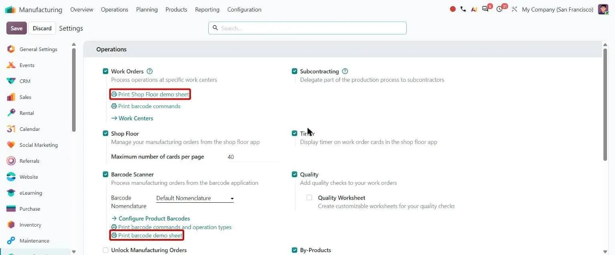615x255 pixels.
Task: Click the Social Marketing heart icon
Action: 11,145
